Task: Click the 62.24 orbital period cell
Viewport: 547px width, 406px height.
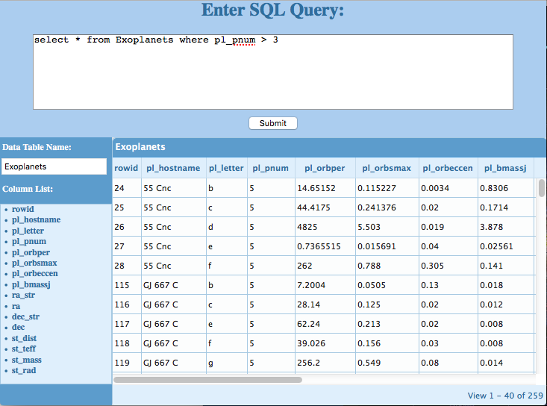Action: (x=325, y=324)
